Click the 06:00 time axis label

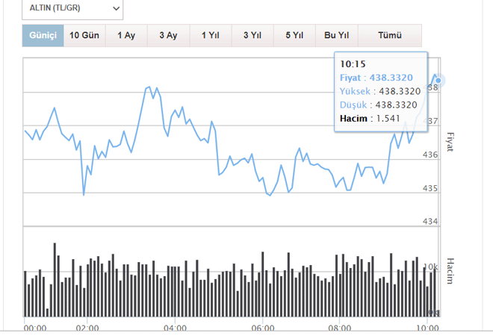tap(263, 328)
